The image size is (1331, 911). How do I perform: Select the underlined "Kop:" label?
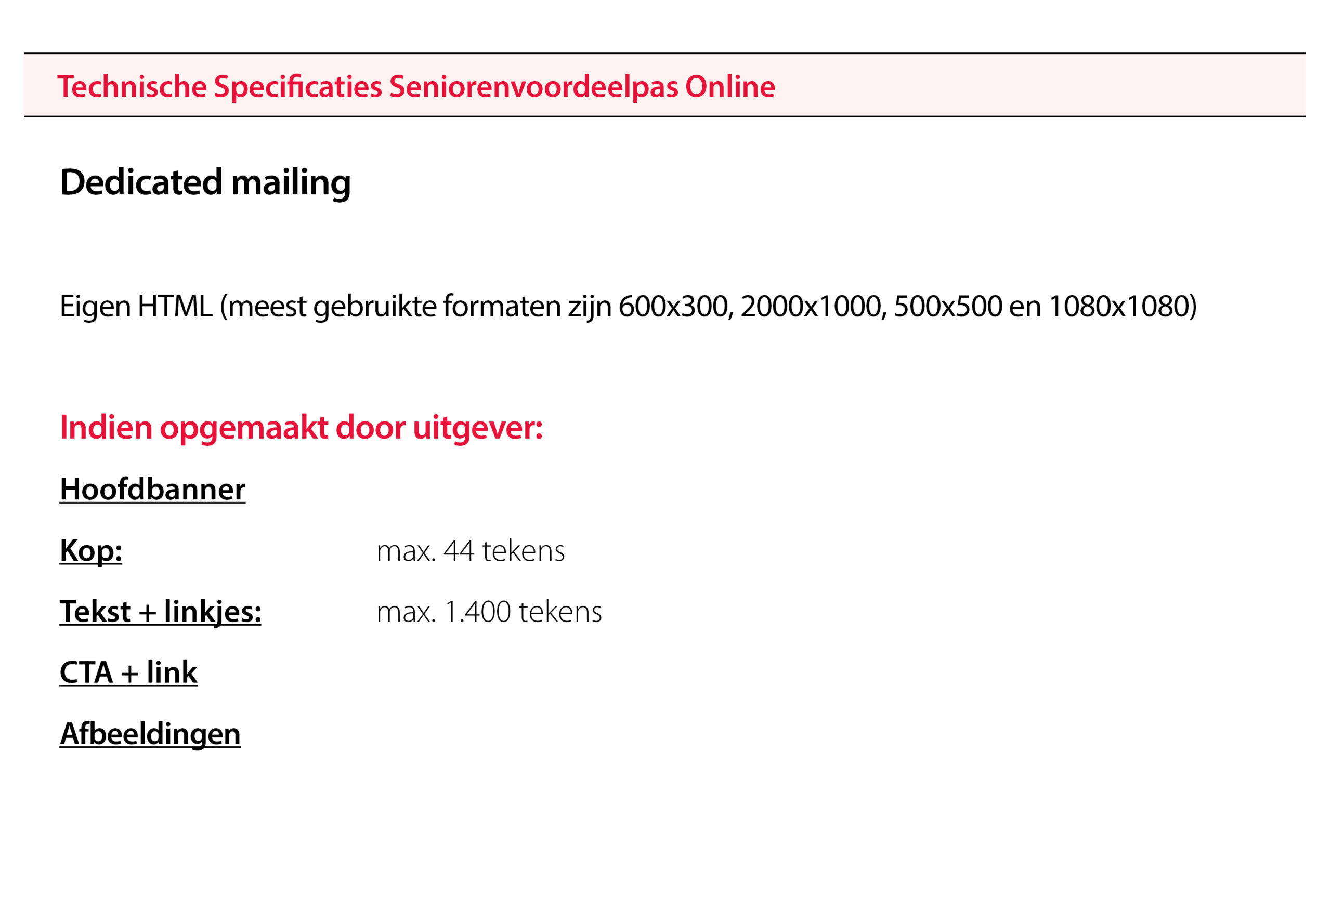pos(90,551)
